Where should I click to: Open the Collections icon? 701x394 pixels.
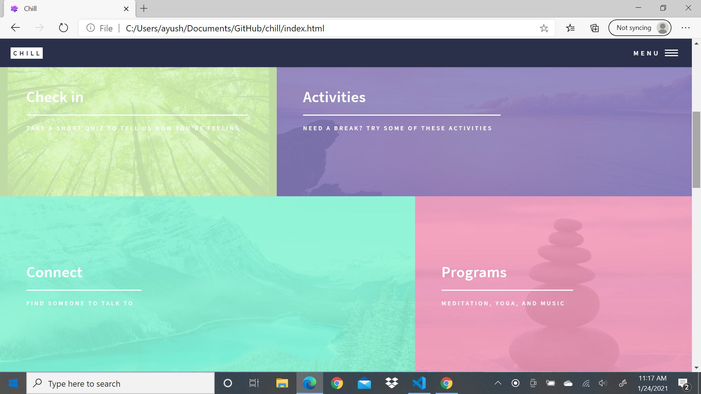pos(594,28)
